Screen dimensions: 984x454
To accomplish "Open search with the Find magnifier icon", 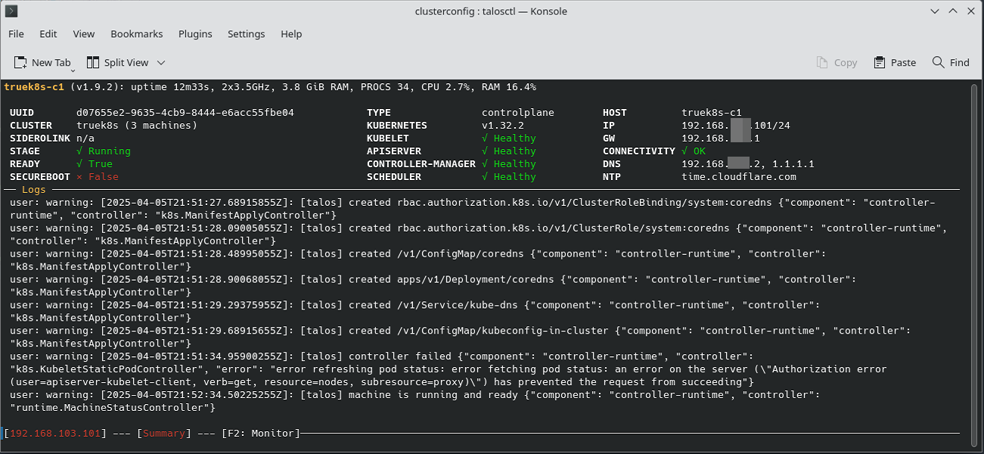I will [939, 63].
